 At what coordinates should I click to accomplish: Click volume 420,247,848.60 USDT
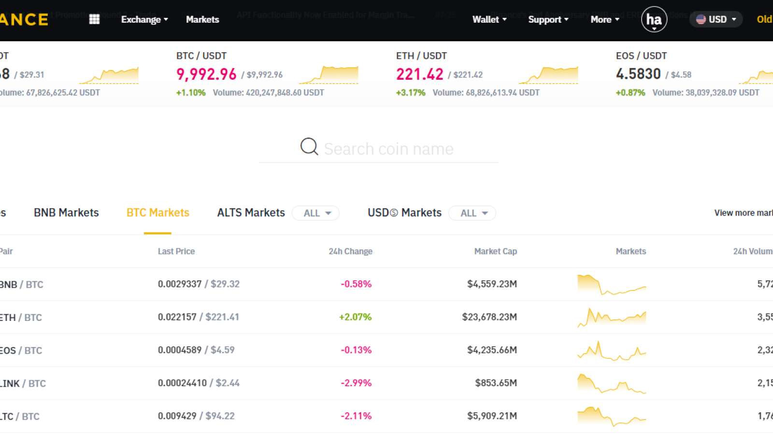pyautogui.click(x=269, y=93)
